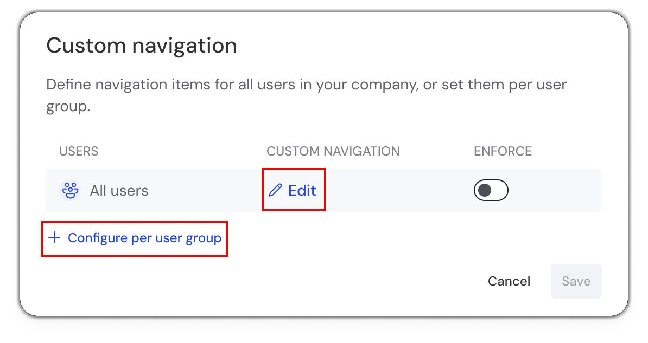This screenshot has height=343, width=648.
Task: Click the plus icon before Configure per user group
Action: click(54, 238)
